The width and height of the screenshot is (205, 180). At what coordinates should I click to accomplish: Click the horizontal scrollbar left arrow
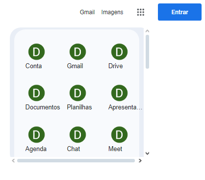tap(13, 161)
